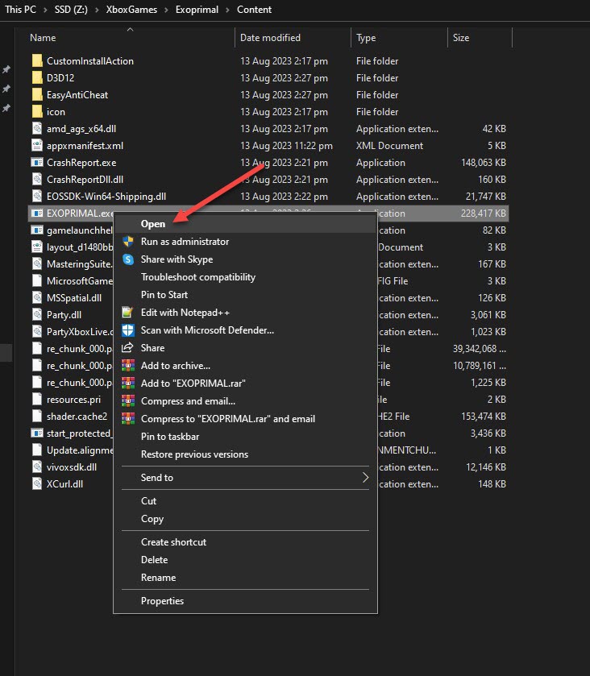The height and width of the screenshot is (676, 590).
Task: Click the icon folder's folder icon
Action: point(38,112)
